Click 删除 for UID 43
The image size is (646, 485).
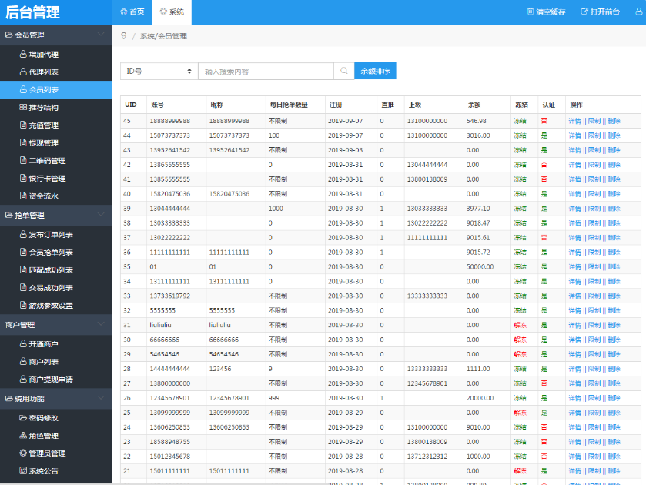tap(614, 150)
